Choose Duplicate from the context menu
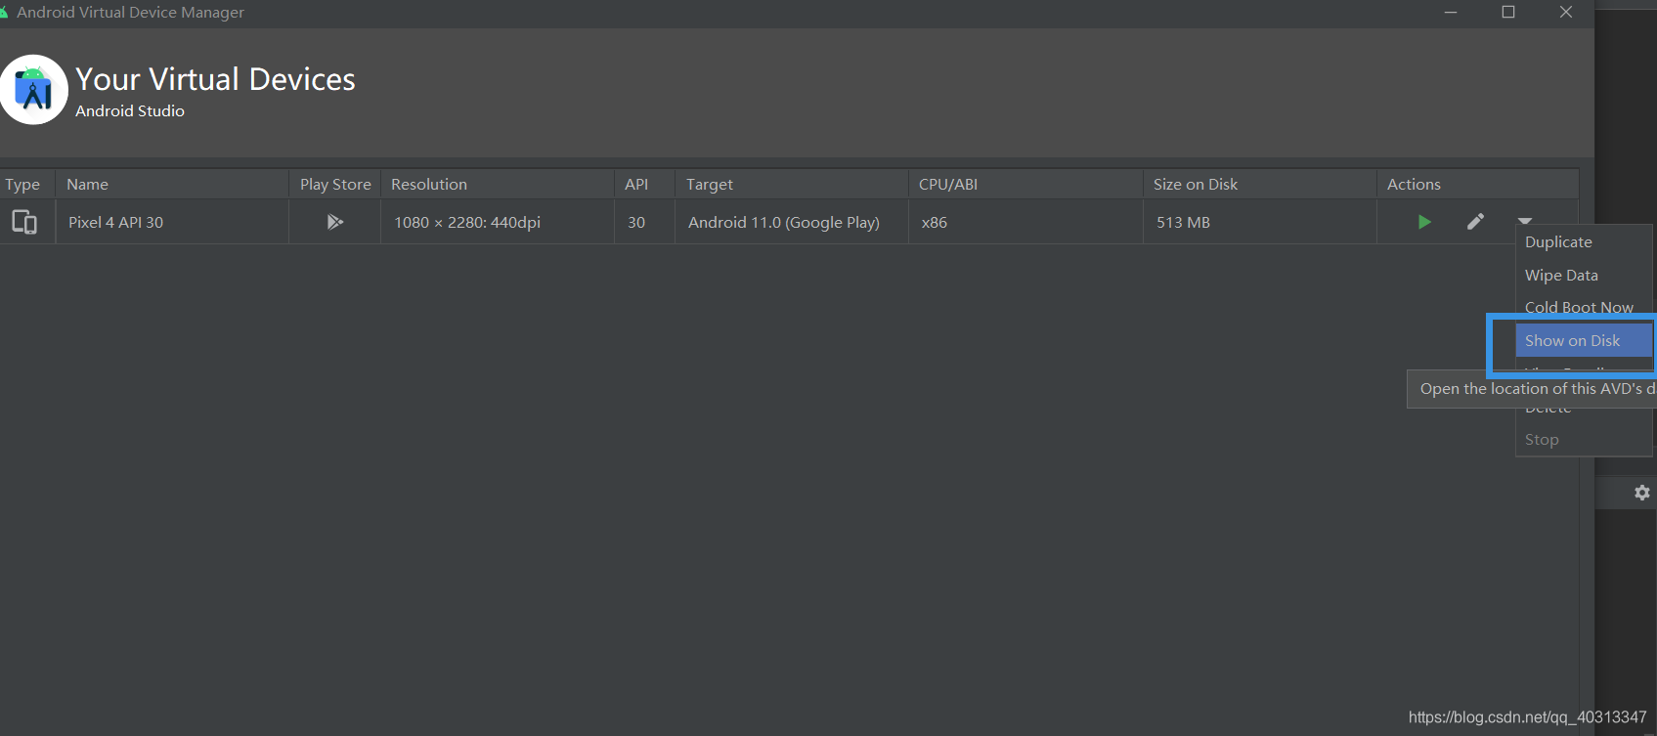 click(1584, 242)
